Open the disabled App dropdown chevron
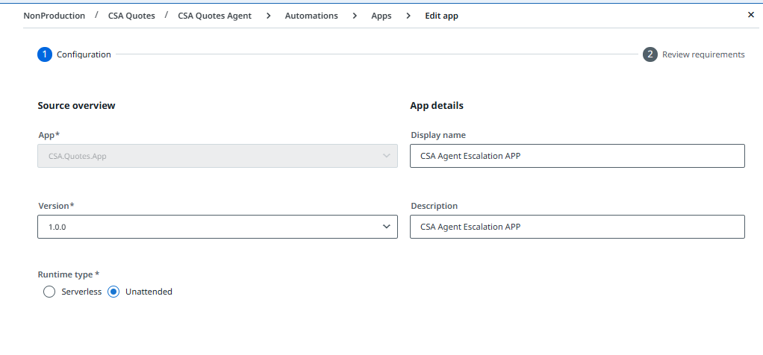The image size is (763, 355). (x=386, y=156)
